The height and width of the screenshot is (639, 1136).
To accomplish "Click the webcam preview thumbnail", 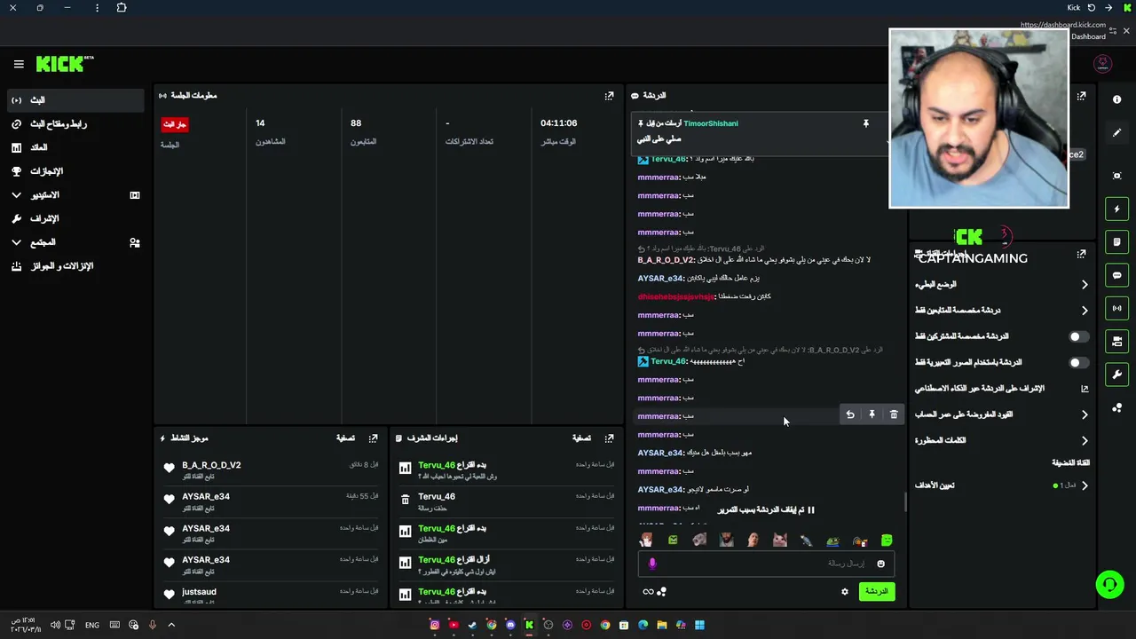I will 979,119.
